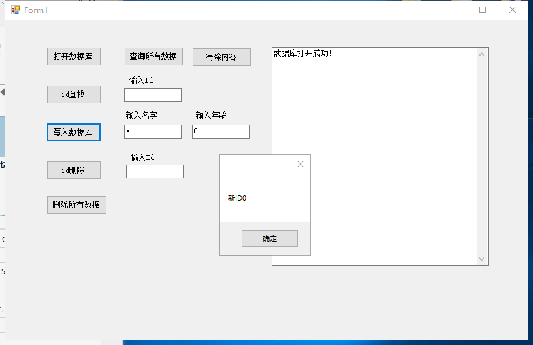Close the 新ID0 message box

(x=300, y=164)
